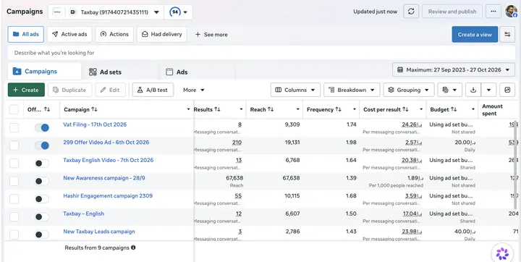Open Taxbay – English campaign link
The image size is (521, 262).
(x=83, y=214)
